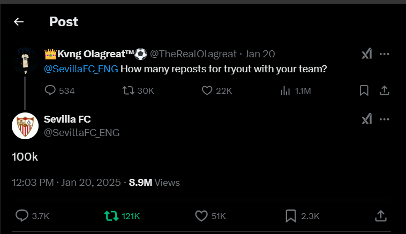The width and height of the screenshot is (406, 234).
Task: View analytics of the 1.1M views post
Action: click(x=285, y=90)
